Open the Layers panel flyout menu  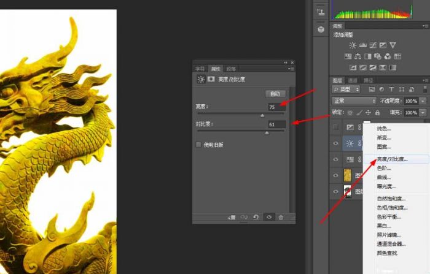425,80
